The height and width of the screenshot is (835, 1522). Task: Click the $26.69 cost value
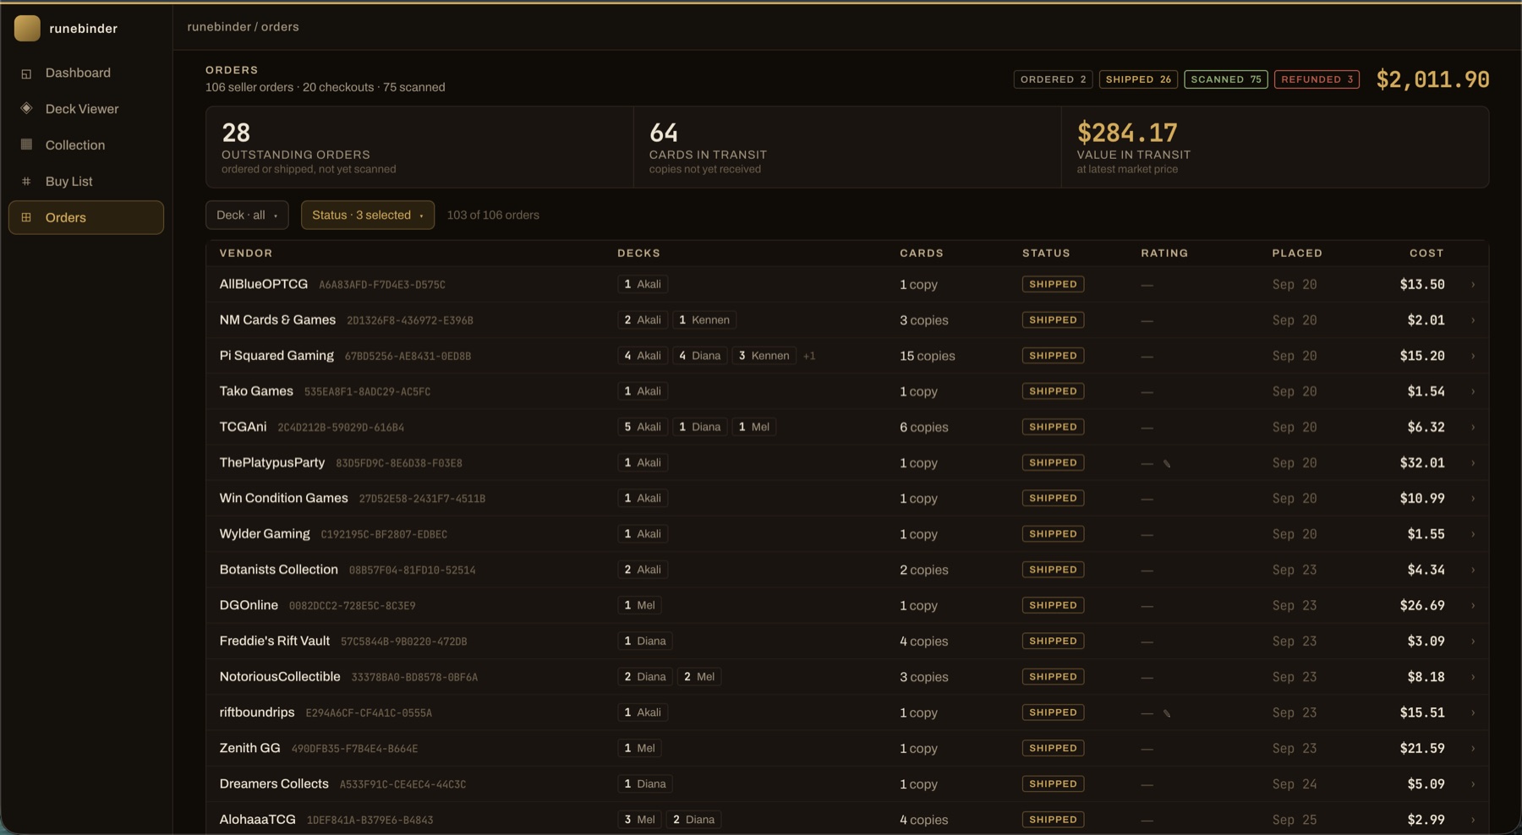1422,606
